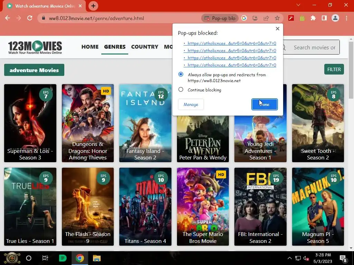Close the Pop-ups blocked dialog with X
The width and height of the screenshot is (354, 265).
click(278, 29)
